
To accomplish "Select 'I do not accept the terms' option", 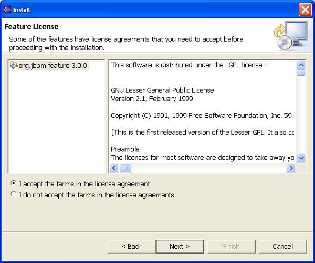I will coord(14,194).
